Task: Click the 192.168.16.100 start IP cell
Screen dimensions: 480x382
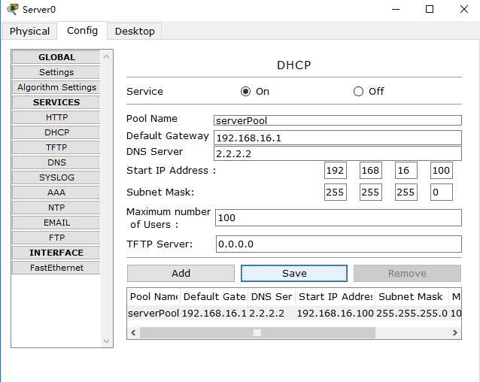Action: click(336, 313)
